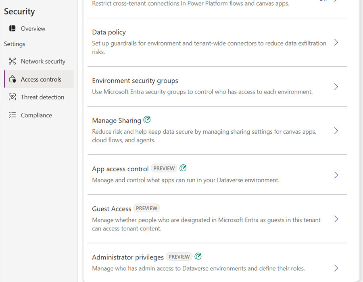Click the Access controls lock icon
The width and height of the screenshot is (363, 282).
tap(13, 79)
